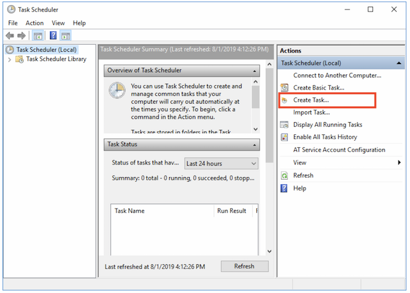Minimize the Task Scheduler window
Image resolution: width=410 pixels, height=293 pixels.
[347, 10]
